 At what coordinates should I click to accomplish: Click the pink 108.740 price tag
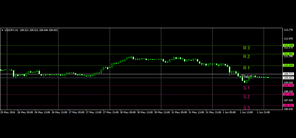[289, 85]
